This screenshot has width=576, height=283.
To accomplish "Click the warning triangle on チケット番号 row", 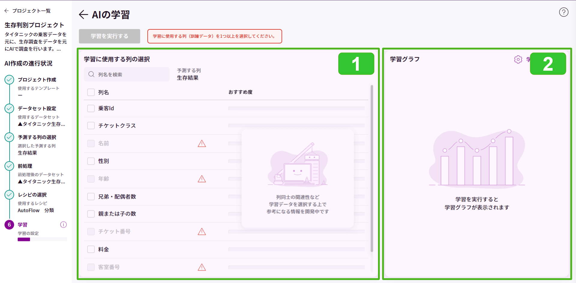I will click(x=202, y=231).
